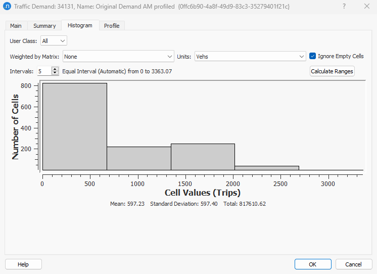Click the Calculate Ranges button
The width and height of the screenshot is (377, 274).
pos(332,71)
